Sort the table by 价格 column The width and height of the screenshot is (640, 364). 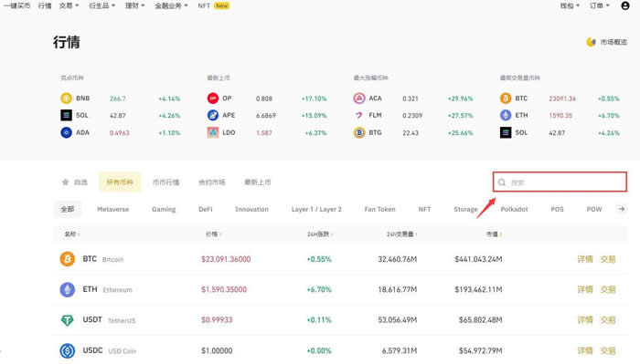(213, 234)
